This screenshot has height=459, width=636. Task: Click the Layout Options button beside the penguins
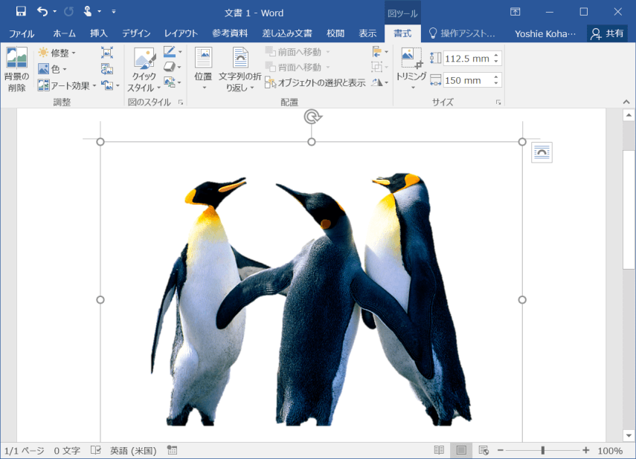541,152
